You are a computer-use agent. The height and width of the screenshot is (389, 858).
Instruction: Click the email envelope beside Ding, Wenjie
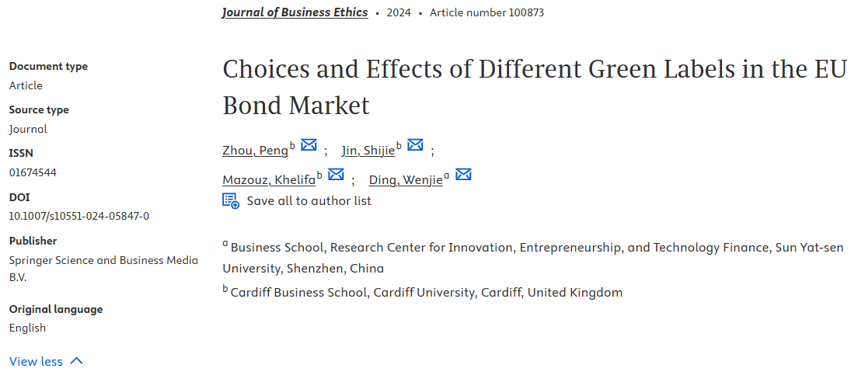pyautogui.click(x=463, y=175)
